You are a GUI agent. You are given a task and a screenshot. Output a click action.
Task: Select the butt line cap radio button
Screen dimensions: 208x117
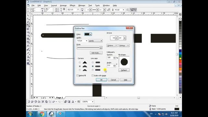coord(93,62)
